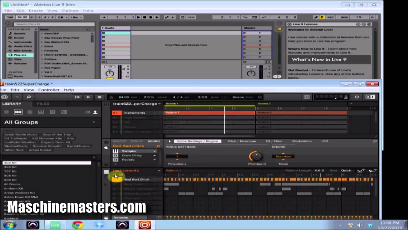
Task: Open the train522 project name dropdown
Action: pos(159,104)
